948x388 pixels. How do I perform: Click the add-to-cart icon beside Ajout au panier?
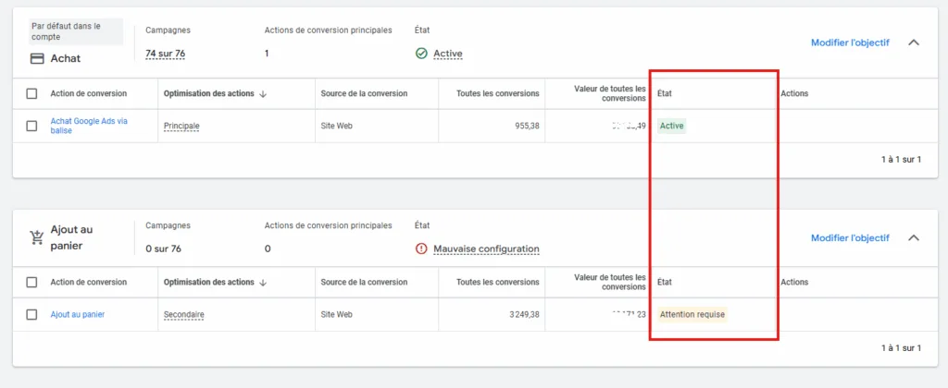(x=37, y=237)
